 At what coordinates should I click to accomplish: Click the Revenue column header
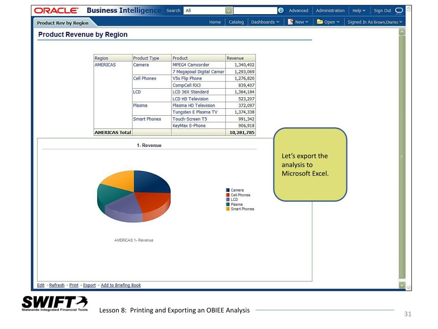tap(240, 58)
